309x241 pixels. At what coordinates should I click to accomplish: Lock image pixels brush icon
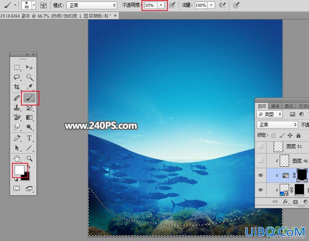pos(282,136)
